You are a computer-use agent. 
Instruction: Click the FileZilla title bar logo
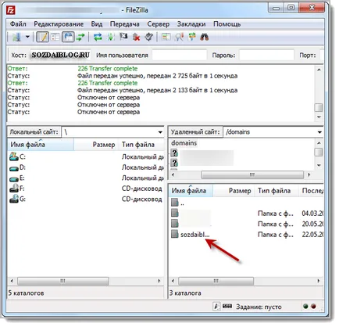click(11, 10)
